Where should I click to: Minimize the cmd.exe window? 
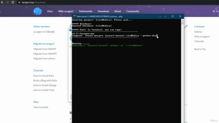[165, 16]
